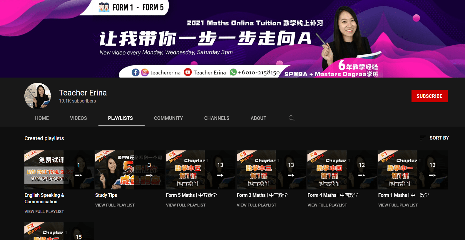
Task: Open Form 3 Maths playlist title
Action: [262, 195]
